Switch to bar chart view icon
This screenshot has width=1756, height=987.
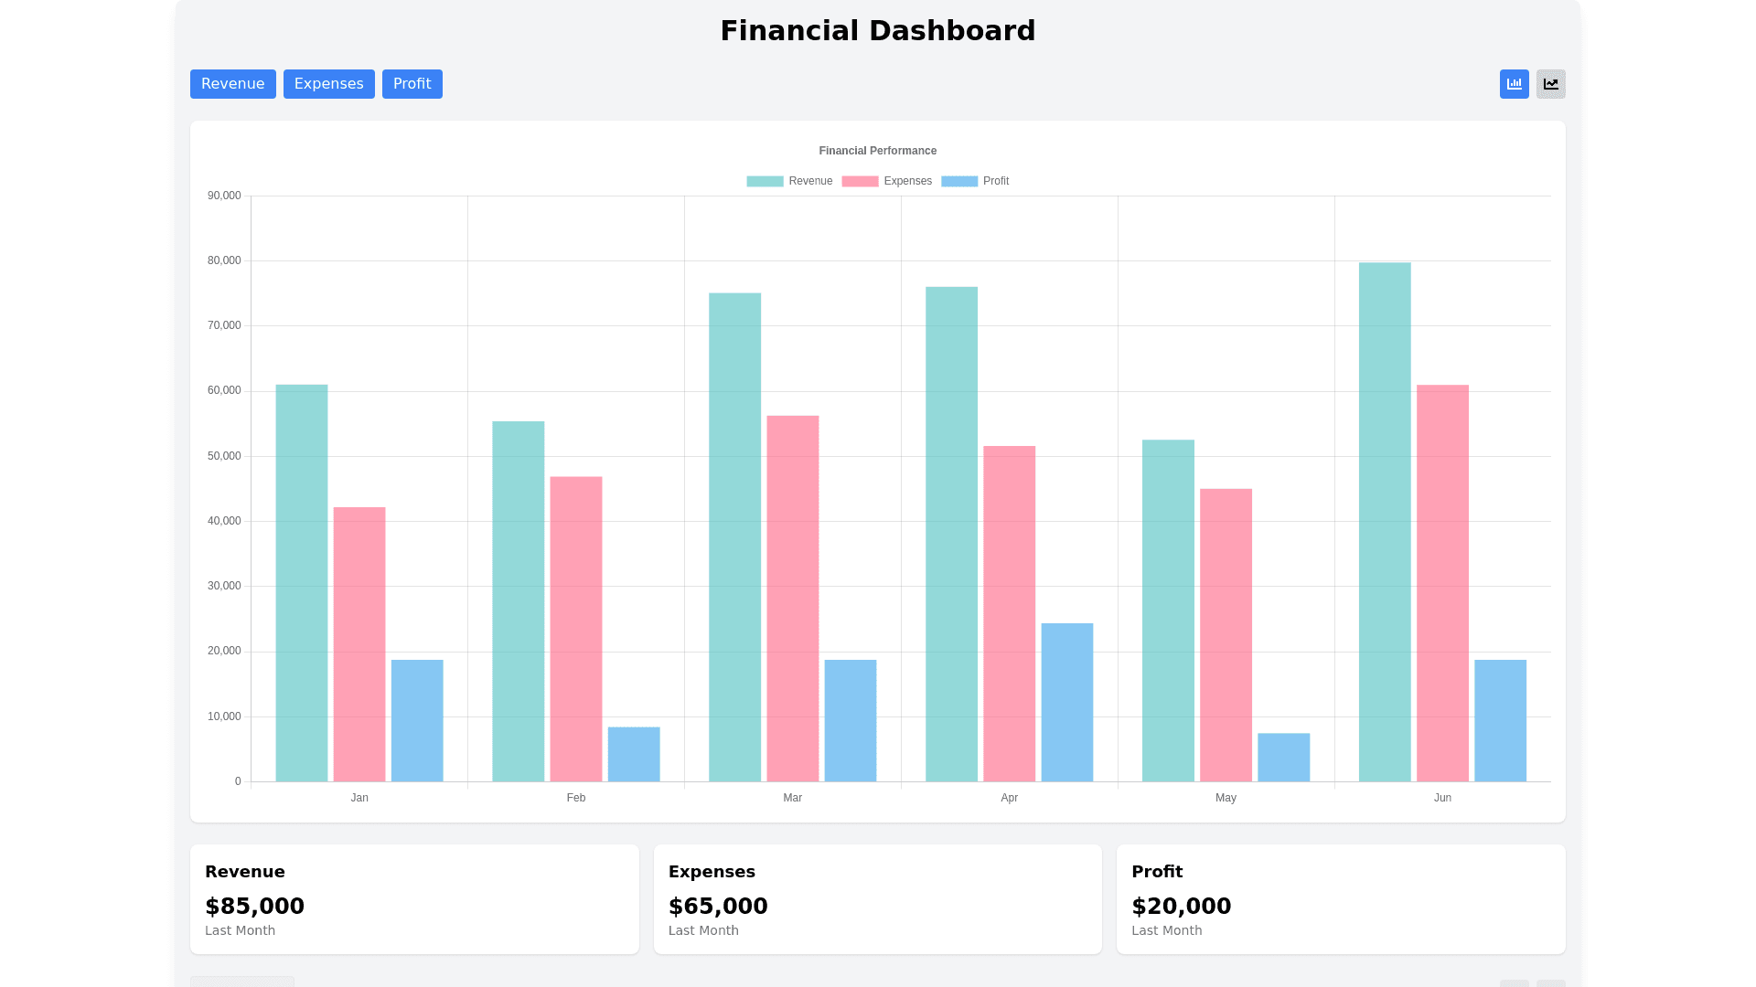(x=1514, y=84)
